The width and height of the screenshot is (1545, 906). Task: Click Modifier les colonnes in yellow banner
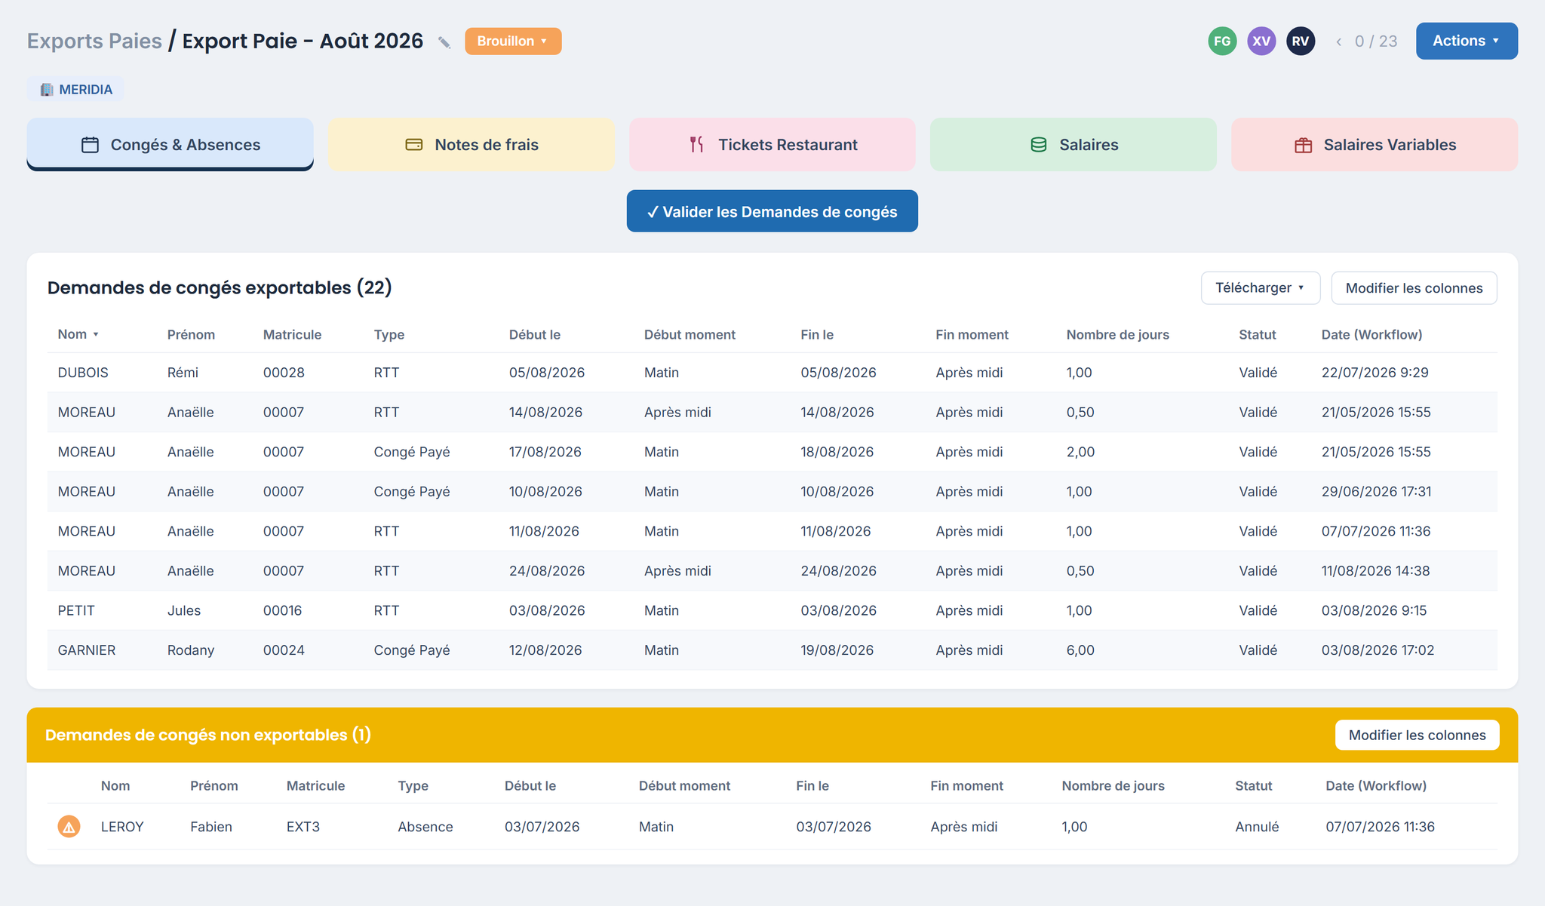[1417, 736]
